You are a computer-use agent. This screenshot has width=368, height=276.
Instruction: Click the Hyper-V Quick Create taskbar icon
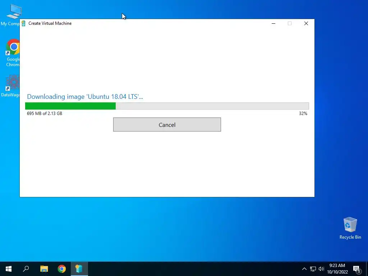pos(79,269)
